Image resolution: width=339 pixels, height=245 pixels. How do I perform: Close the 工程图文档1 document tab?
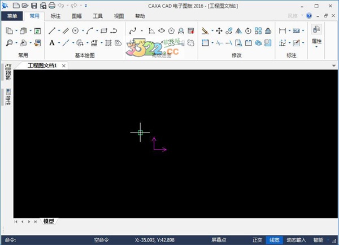coord(64,66)
